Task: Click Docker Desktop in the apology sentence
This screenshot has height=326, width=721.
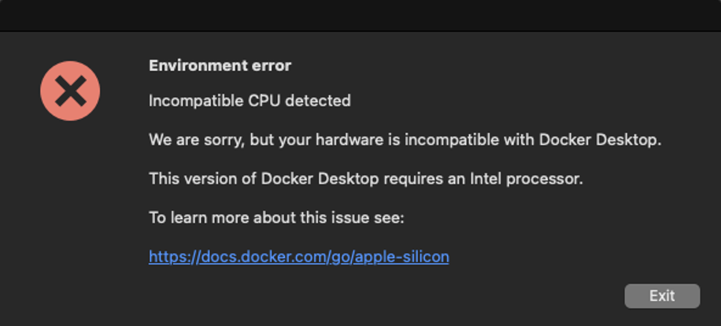Action: 600,140
